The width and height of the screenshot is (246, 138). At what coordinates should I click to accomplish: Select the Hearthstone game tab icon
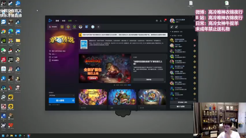pyautogui.click(x=68, y=27)
